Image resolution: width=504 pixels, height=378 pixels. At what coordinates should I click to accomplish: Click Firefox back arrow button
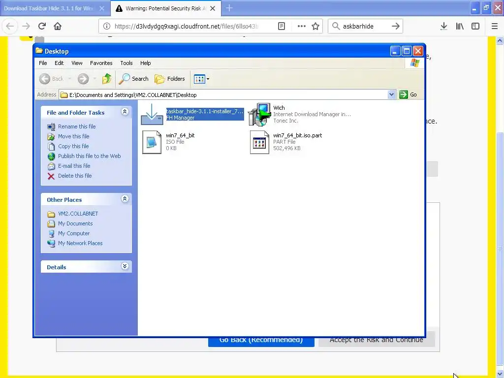[x=10, y=26]
